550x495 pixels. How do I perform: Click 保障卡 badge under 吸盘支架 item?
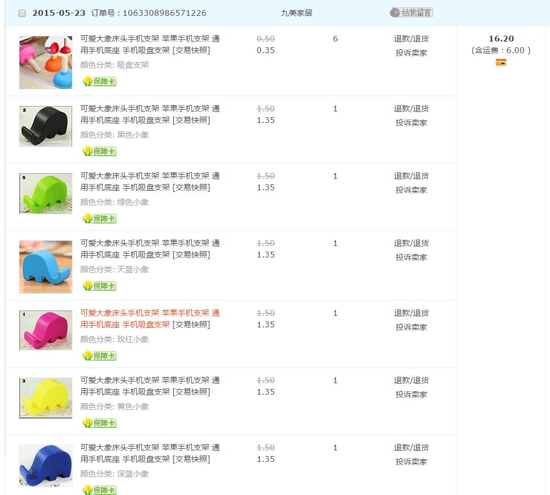[x=99, y=81]
